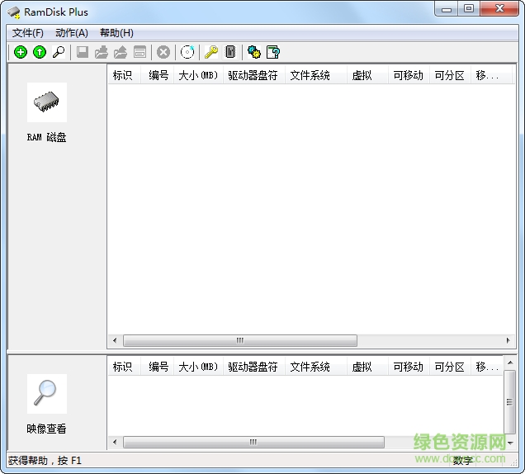Viewport: 525px width, 474px height.
Task: Click 驱动器盘符 column header in RAM disk list
Action: click(x=254, y=75)
